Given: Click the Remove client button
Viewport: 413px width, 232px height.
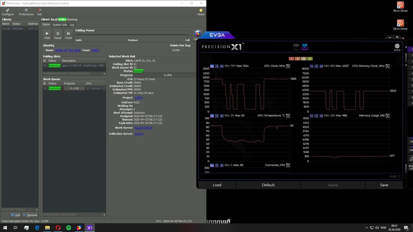Looking at the screenshot, I should 30,215.
